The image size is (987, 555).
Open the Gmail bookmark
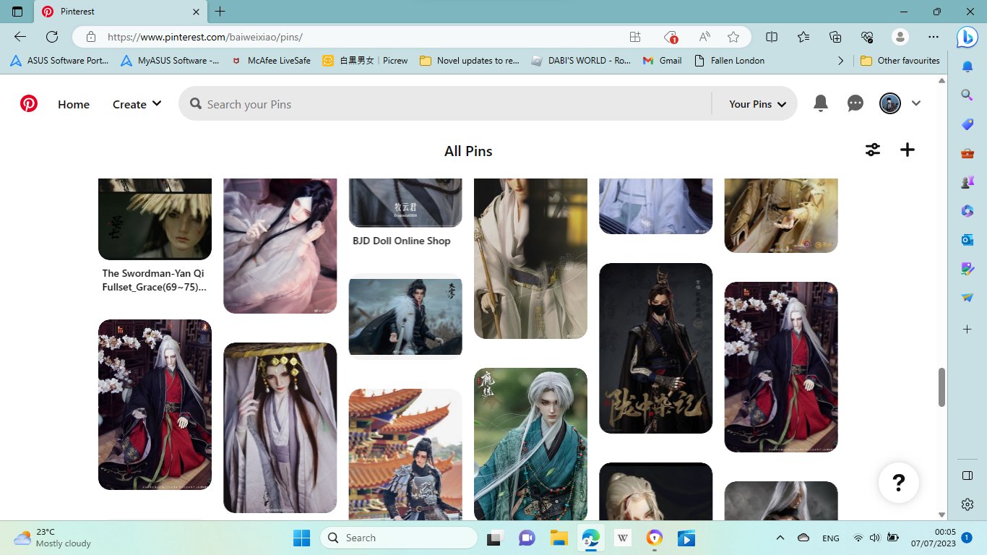663,61
